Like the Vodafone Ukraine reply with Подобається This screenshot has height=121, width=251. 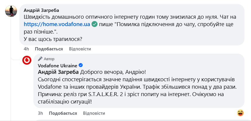click(63, 113)
